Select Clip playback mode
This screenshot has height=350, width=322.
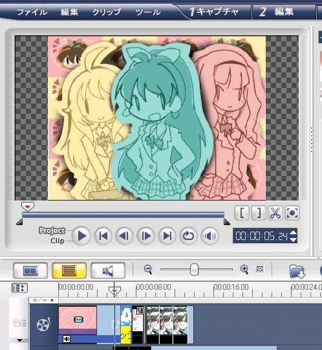point(58,241)
